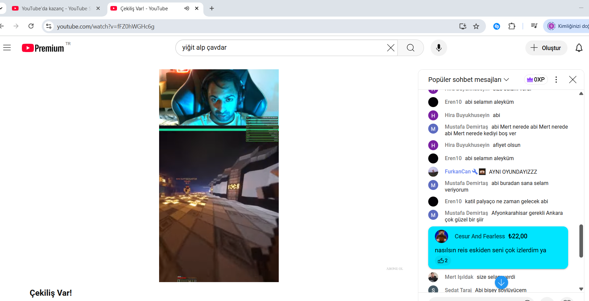589x301 pixels.
Task: Click Sedat Taraj's name in chat
Action: point(458,290)
